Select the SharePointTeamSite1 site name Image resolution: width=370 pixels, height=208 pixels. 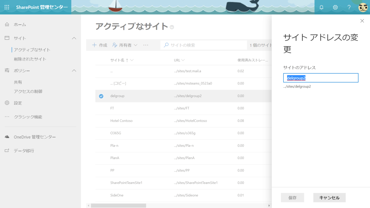coord(126,183)
